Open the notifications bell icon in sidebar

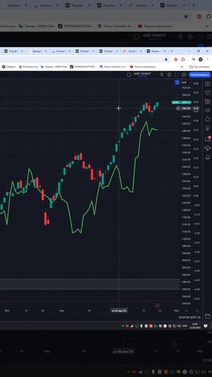[207, 157]
